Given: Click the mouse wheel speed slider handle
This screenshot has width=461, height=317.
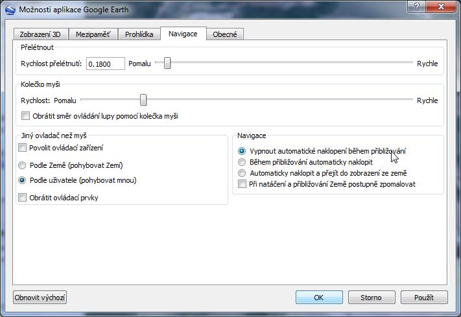Looking at the screenshot, I should pos(143,100).
